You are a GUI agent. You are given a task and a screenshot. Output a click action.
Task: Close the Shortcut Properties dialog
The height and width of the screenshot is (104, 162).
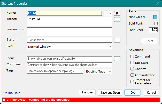(158, 4)
